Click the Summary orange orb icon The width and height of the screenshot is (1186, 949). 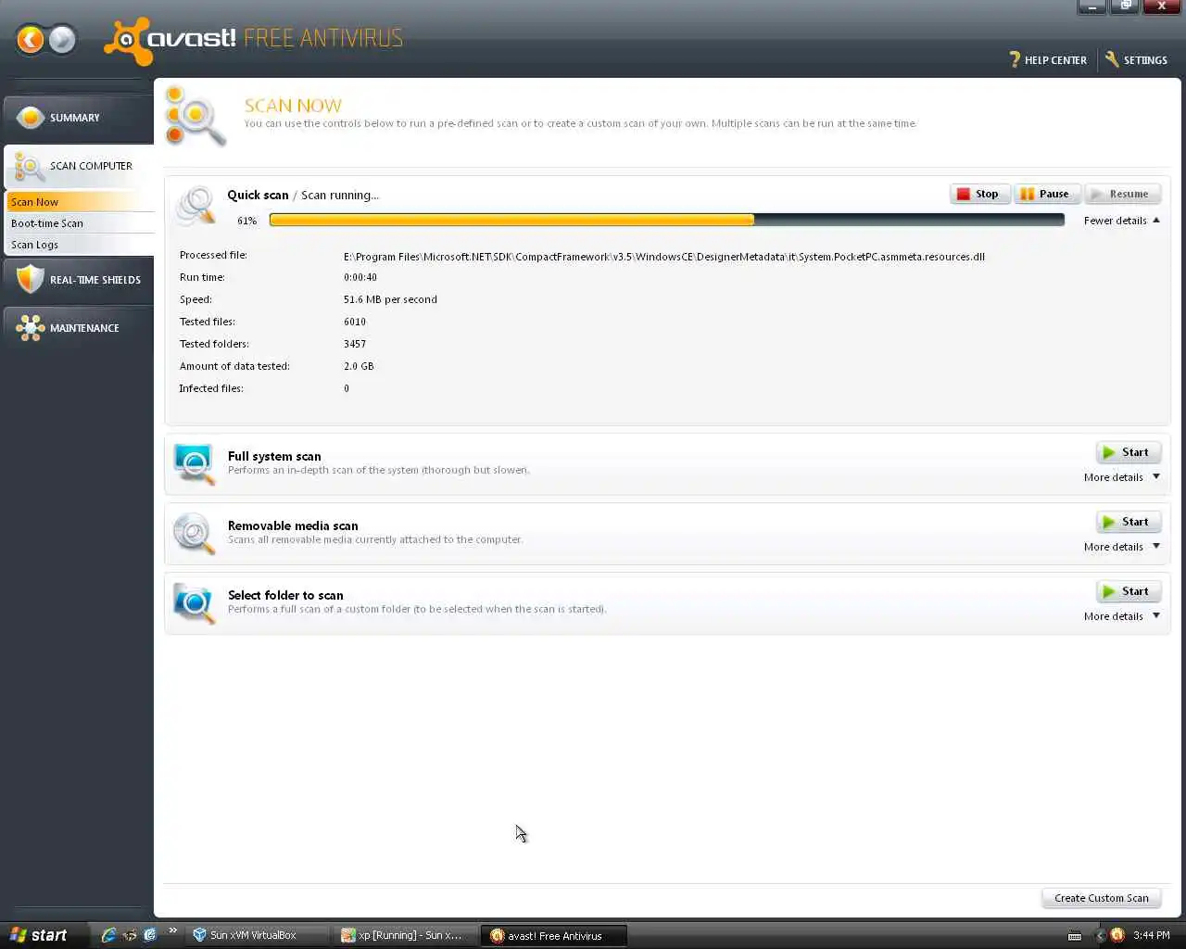(x=31, y=118)
